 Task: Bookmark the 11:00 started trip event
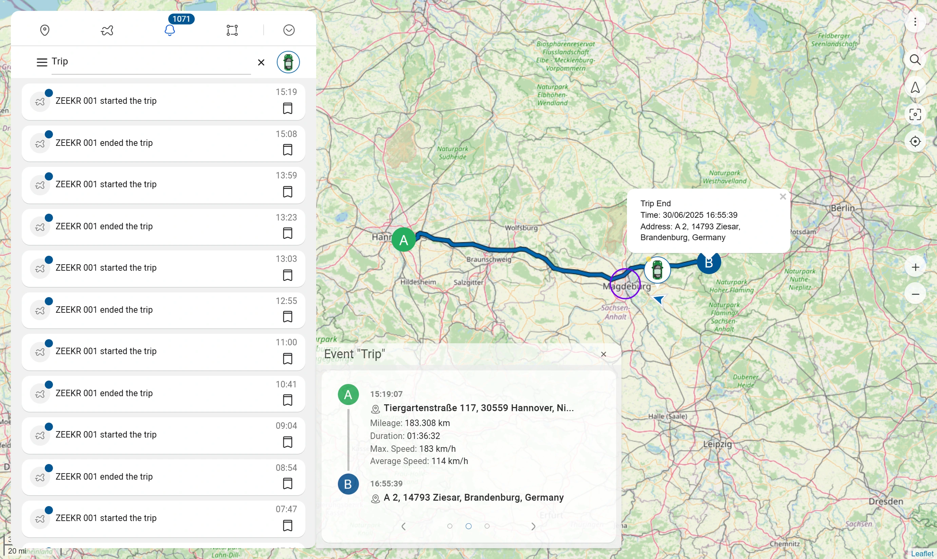coord(287,358)
